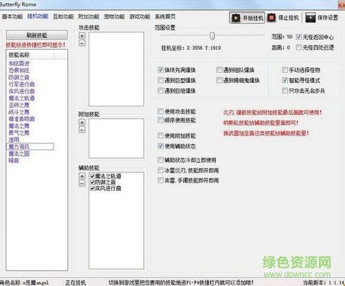Select 防御之音 in the skill name list
Image resolution: width=345 pixels, height=286 pixels.
pyautogui.click(x=19, y=78)
